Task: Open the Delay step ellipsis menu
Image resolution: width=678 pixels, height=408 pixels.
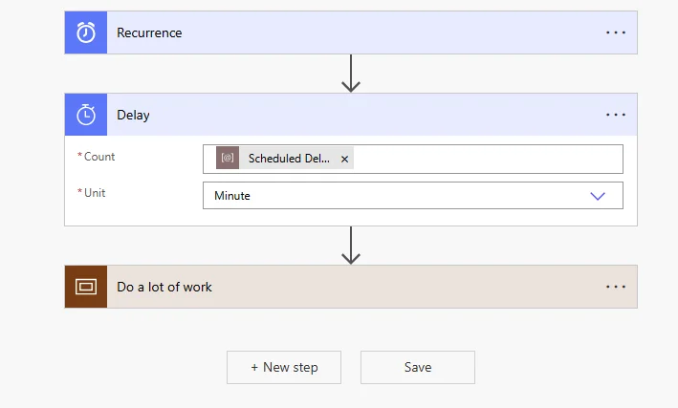Action: 615,115
